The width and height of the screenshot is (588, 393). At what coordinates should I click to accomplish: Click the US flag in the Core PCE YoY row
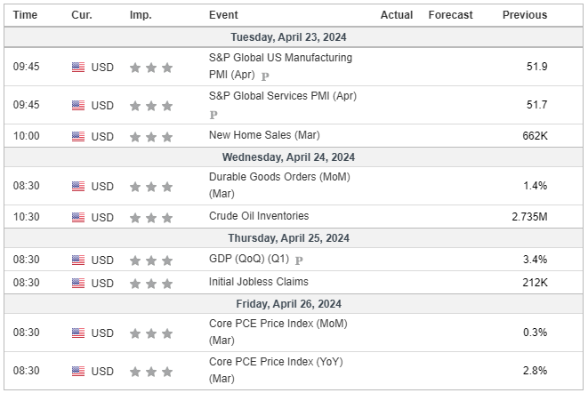point(78,372)
